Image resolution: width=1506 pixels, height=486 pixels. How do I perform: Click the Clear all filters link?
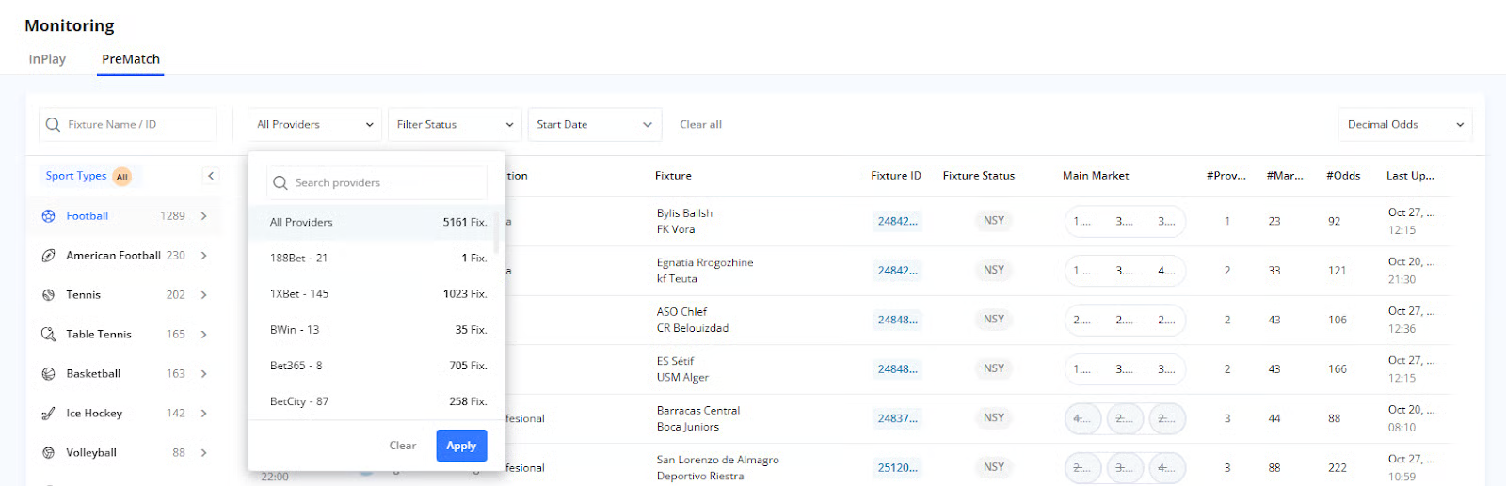pos(700,124)
